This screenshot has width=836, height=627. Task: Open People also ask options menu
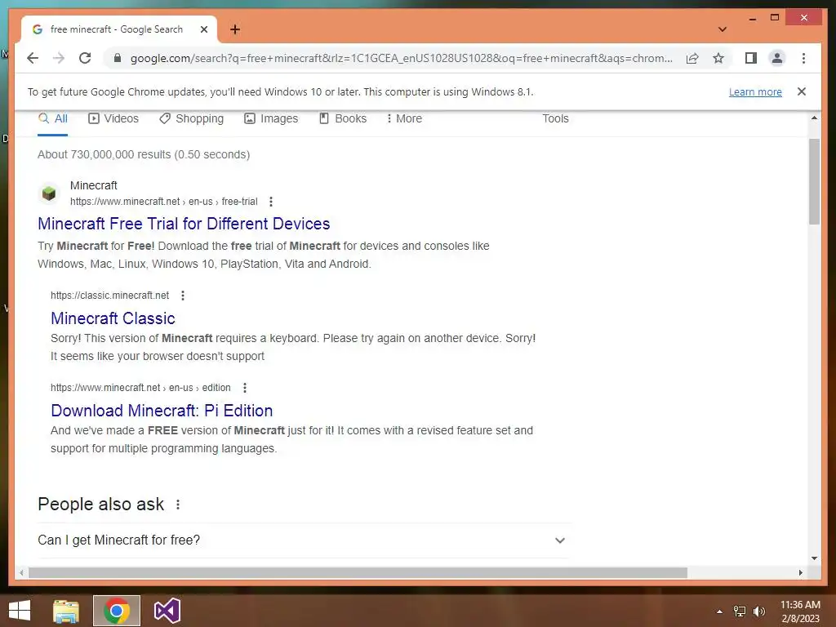point(178,505)
